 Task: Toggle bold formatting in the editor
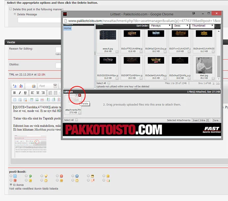(x=14, y=93)
